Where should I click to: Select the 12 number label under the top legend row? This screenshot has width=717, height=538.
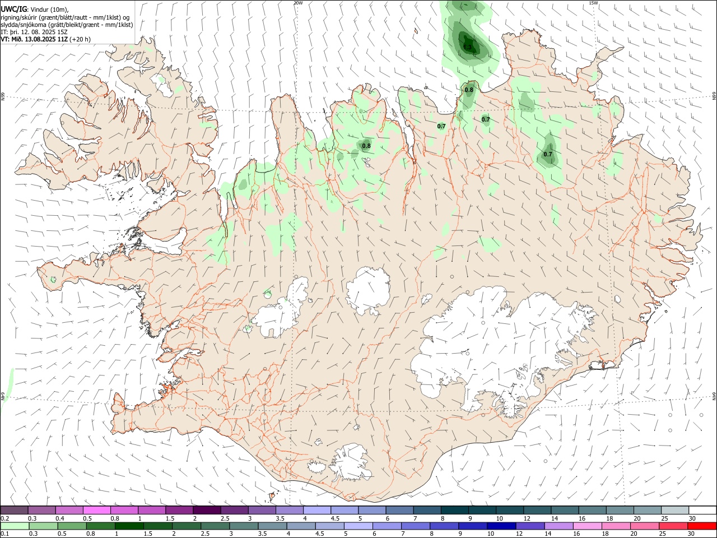pos(527,518)
